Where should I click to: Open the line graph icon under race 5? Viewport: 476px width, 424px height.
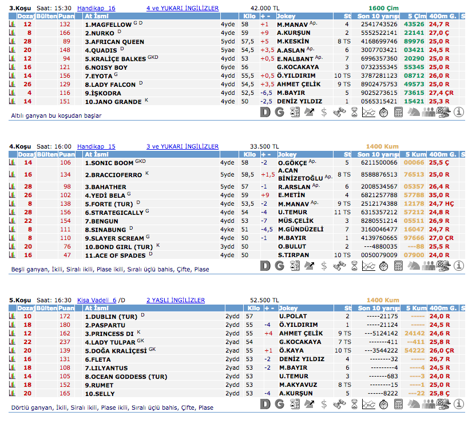[x=369, y=405]
